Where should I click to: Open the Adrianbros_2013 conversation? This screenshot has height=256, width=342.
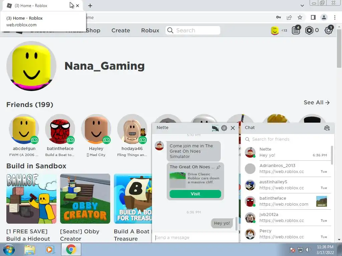pyautogui.click(x=286, y=168)
